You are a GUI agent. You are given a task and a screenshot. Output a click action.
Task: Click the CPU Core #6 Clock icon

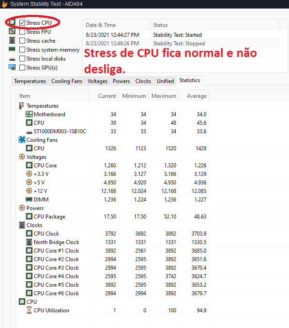29,293
